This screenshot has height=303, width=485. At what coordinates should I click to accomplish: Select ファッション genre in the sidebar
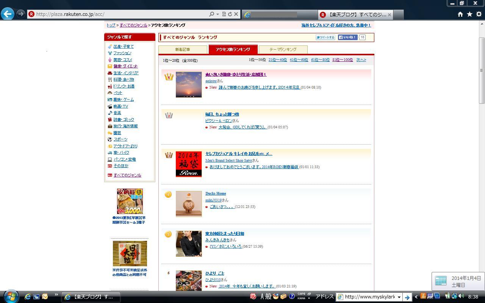click(122, 53)
